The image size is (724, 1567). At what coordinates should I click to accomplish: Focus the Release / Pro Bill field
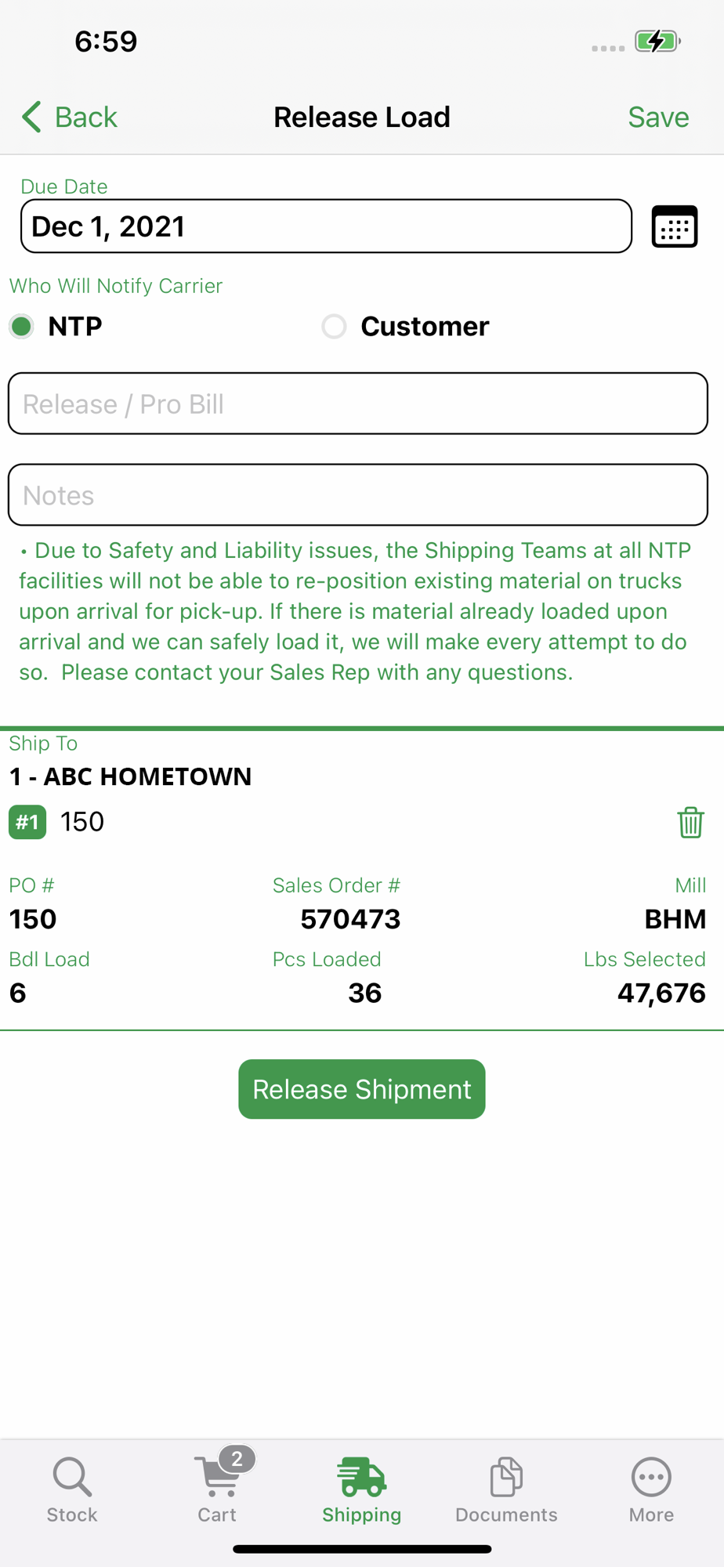[358, 404]
